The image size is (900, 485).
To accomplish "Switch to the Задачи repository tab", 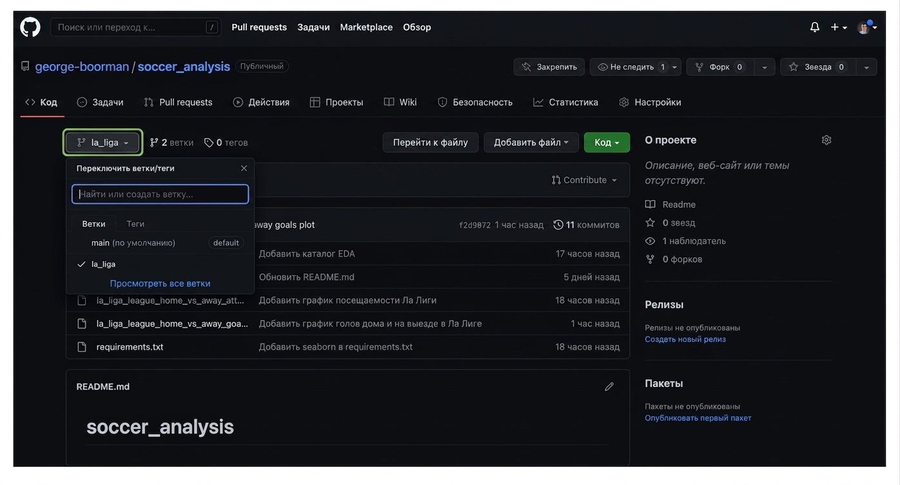I will (100, 102).
